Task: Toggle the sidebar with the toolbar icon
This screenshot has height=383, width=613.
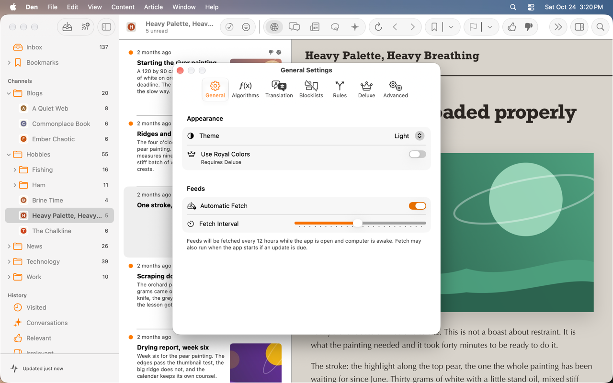Action: point(106,27)
